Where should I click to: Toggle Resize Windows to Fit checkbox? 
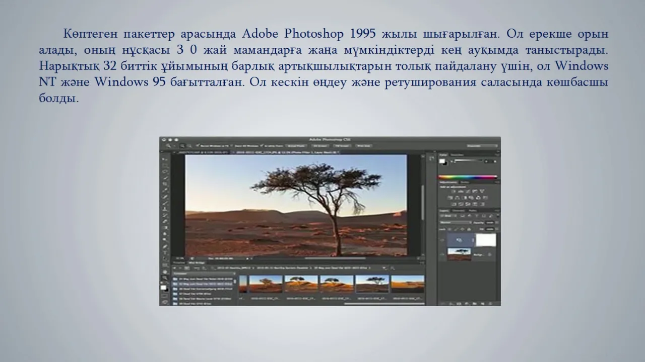[x=198, y=145]
